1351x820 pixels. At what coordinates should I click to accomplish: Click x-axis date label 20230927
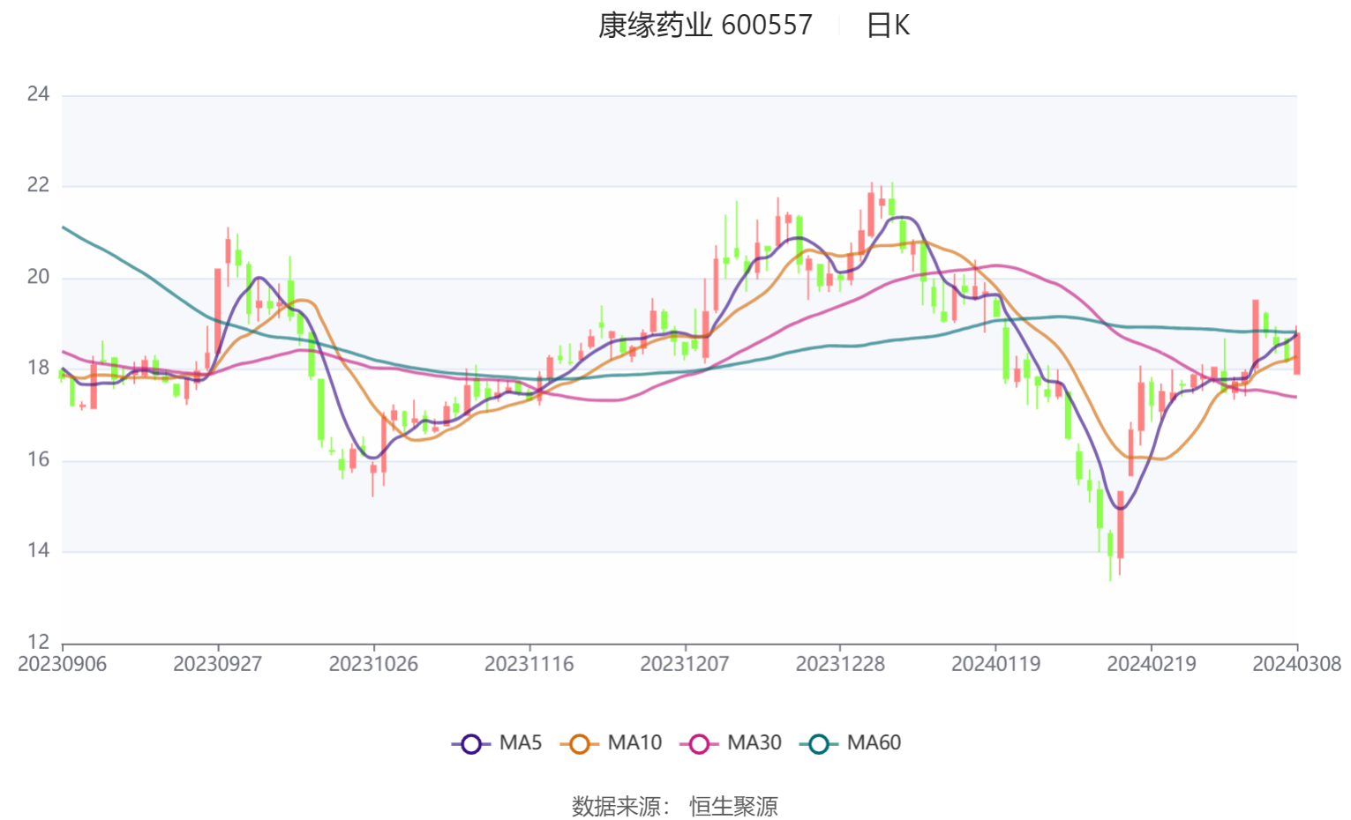click(x=218, y=664)
